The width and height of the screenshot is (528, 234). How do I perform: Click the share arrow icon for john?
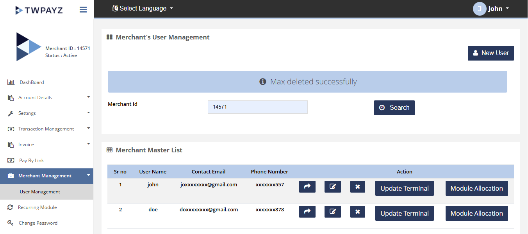307,187
